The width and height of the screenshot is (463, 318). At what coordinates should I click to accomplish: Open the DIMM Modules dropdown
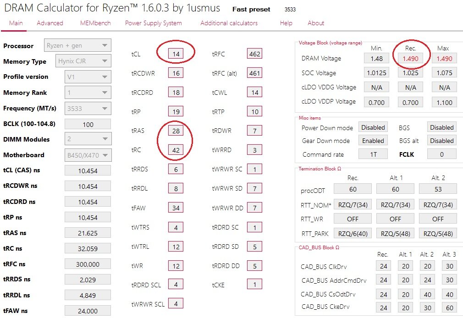click(x=88, y=139)
